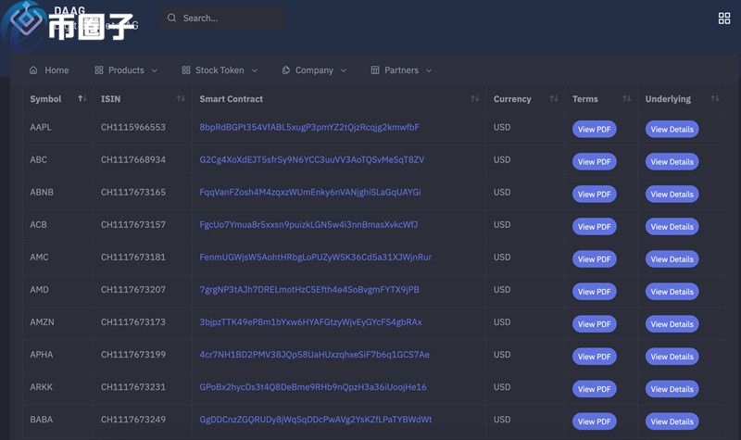
Task: Sort by Smart Contract column arrows
Action: (x=475, y=98)
